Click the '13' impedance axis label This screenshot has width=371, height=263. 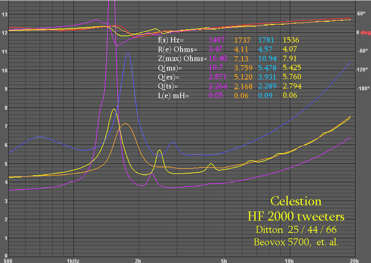click(x=5, y=14)
